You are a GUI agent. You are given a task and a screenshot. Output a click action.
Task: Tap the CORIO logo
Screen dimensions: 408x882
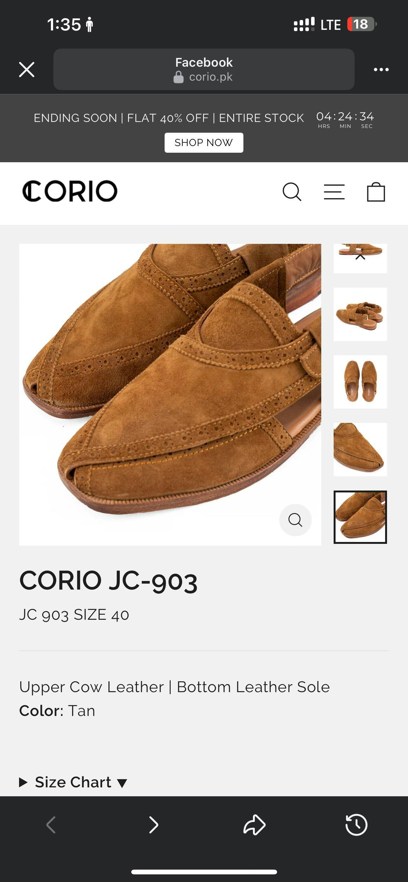coord(70,191)
